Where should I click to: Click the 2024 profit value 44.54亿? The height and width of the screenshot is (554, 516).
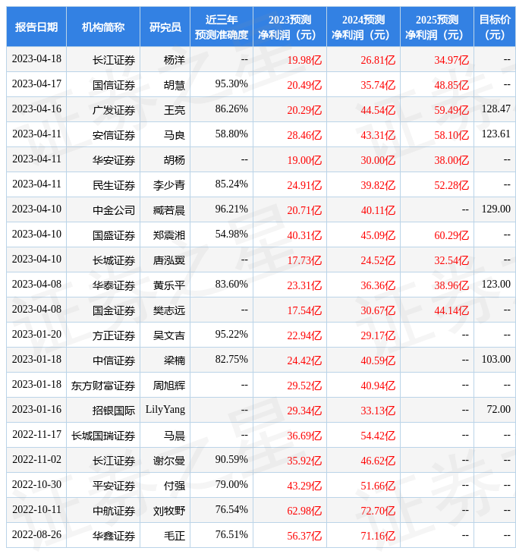tap(378, 110)
